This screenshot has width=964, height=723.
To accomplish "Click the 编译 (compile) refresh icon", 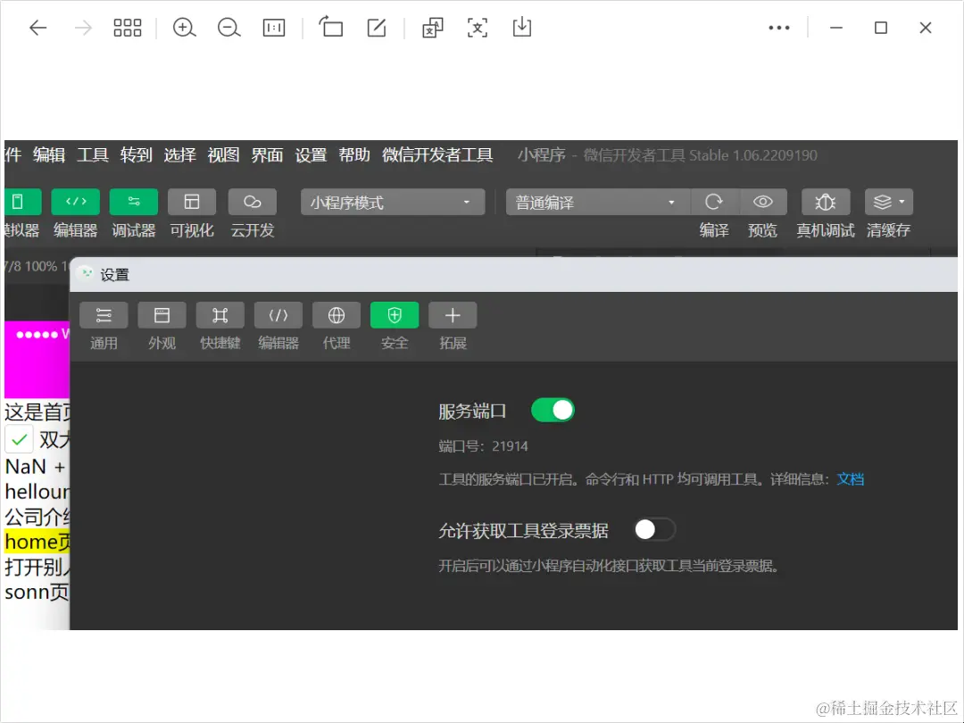I will pyautogui.click(x=713, y=202).
